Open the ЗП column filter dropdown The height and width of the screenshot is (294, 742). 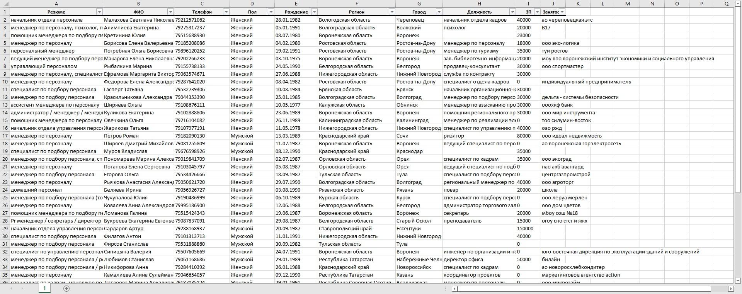point(537,12)
